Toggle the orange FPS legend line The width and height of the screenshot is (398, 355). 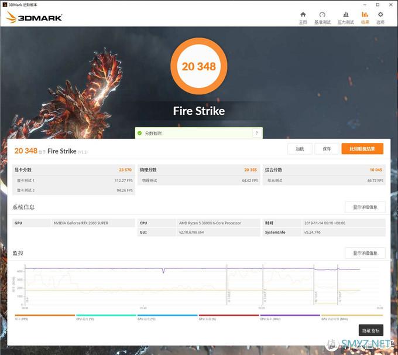tap(45, 315)
